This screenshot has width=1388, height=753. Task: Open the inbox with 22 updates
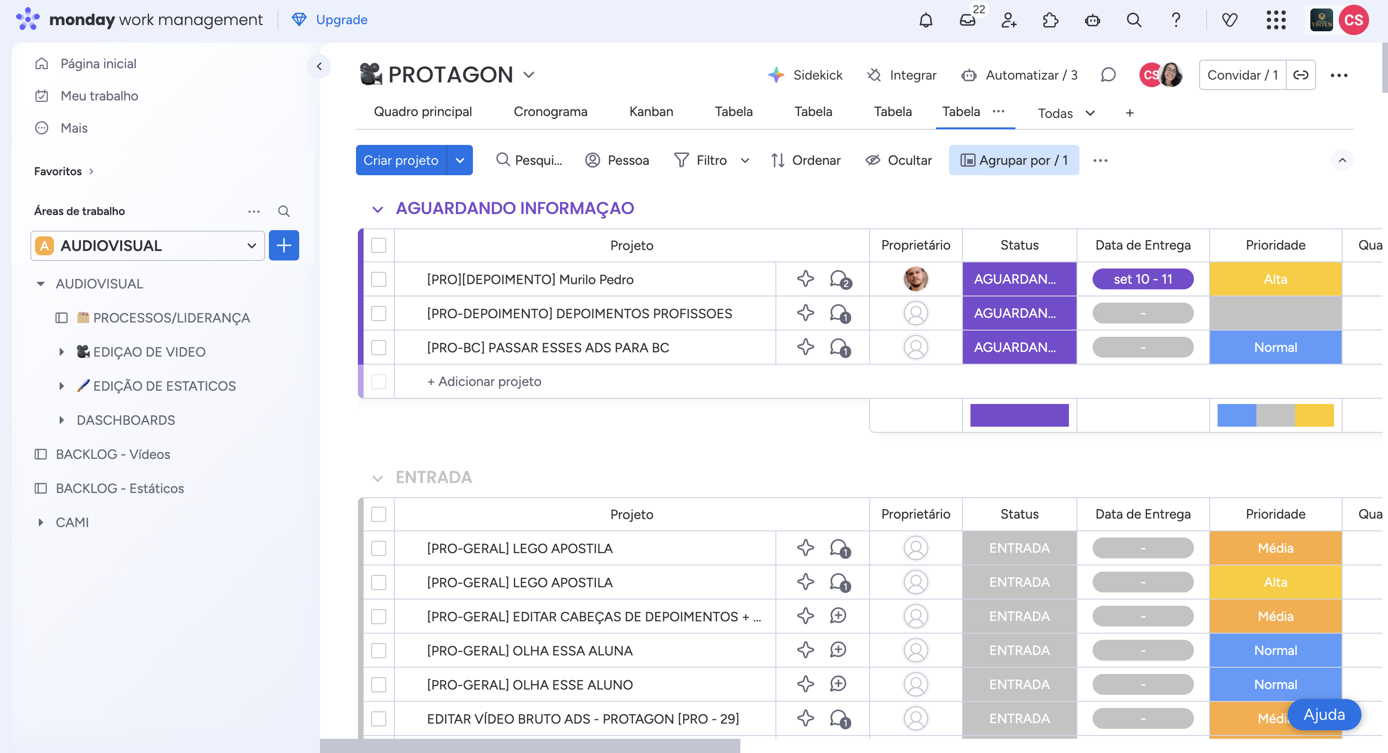pyautogui.click(x=968, y=20)
